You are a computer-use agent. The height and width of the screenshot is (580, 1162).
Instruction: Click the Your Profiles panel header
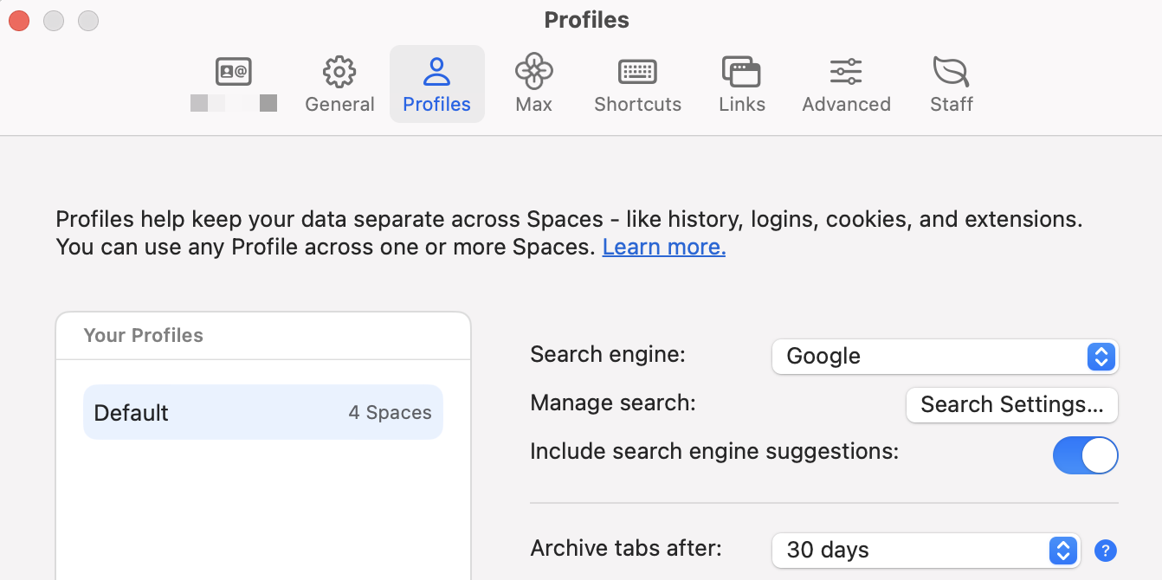(x=144, y=335)
